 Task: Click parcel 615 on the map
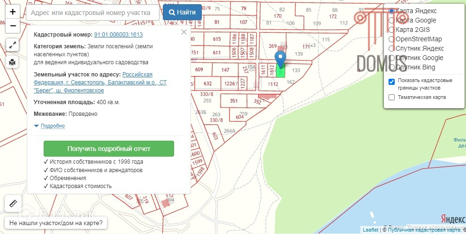tap(217, 39)
